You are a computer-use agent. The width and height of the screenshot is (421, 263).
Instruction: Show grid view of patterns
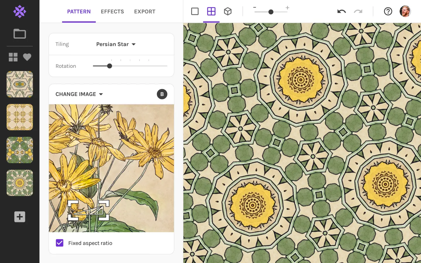[x=13, y=57]
